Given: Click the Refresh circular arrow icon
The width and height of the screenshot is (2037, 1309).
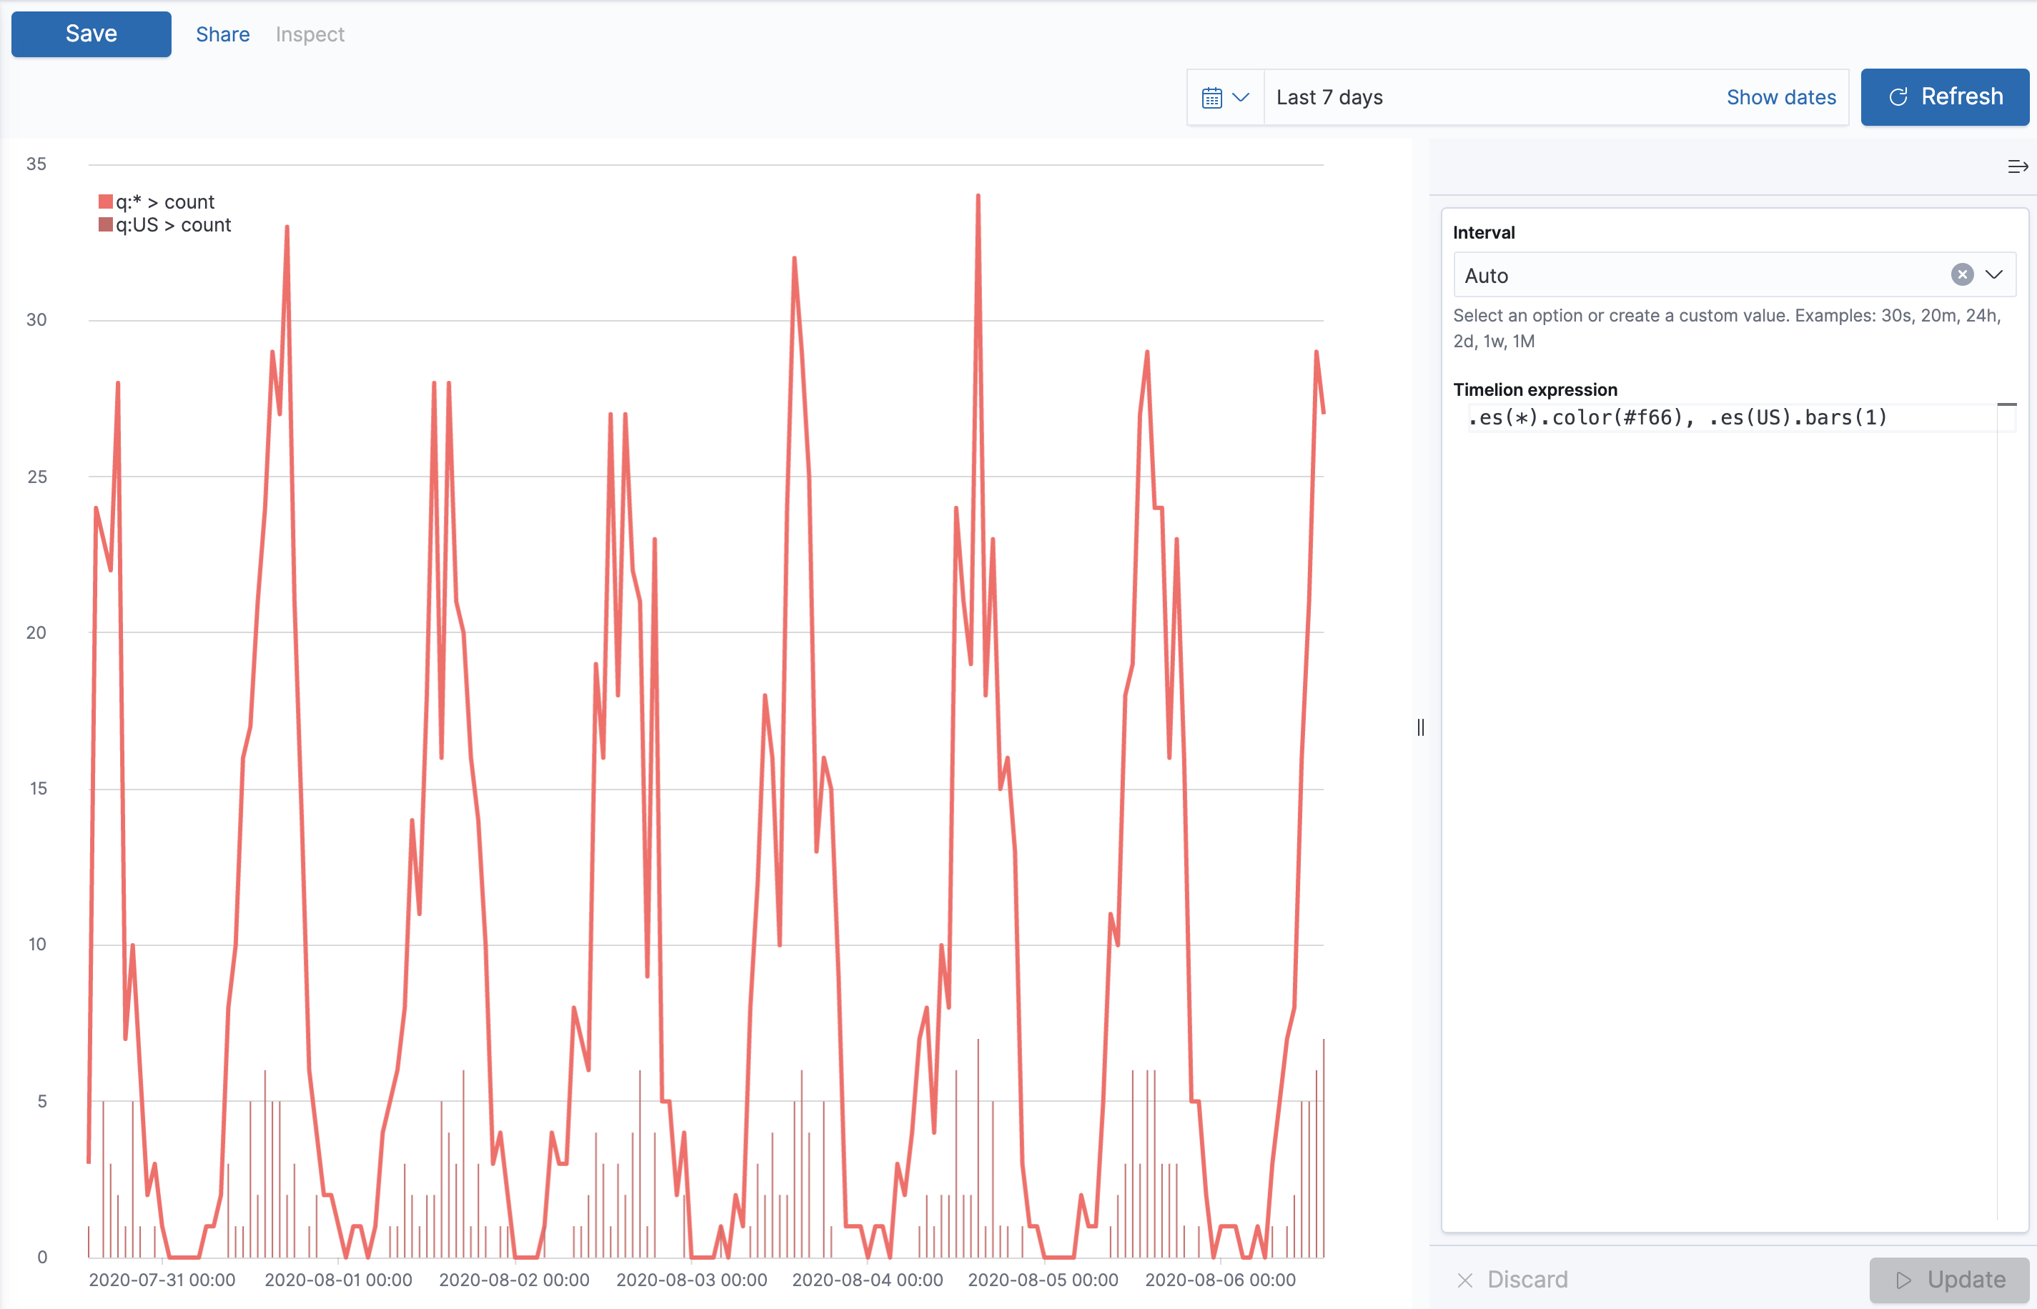Looking at the screenshot, I should 1898,97.
